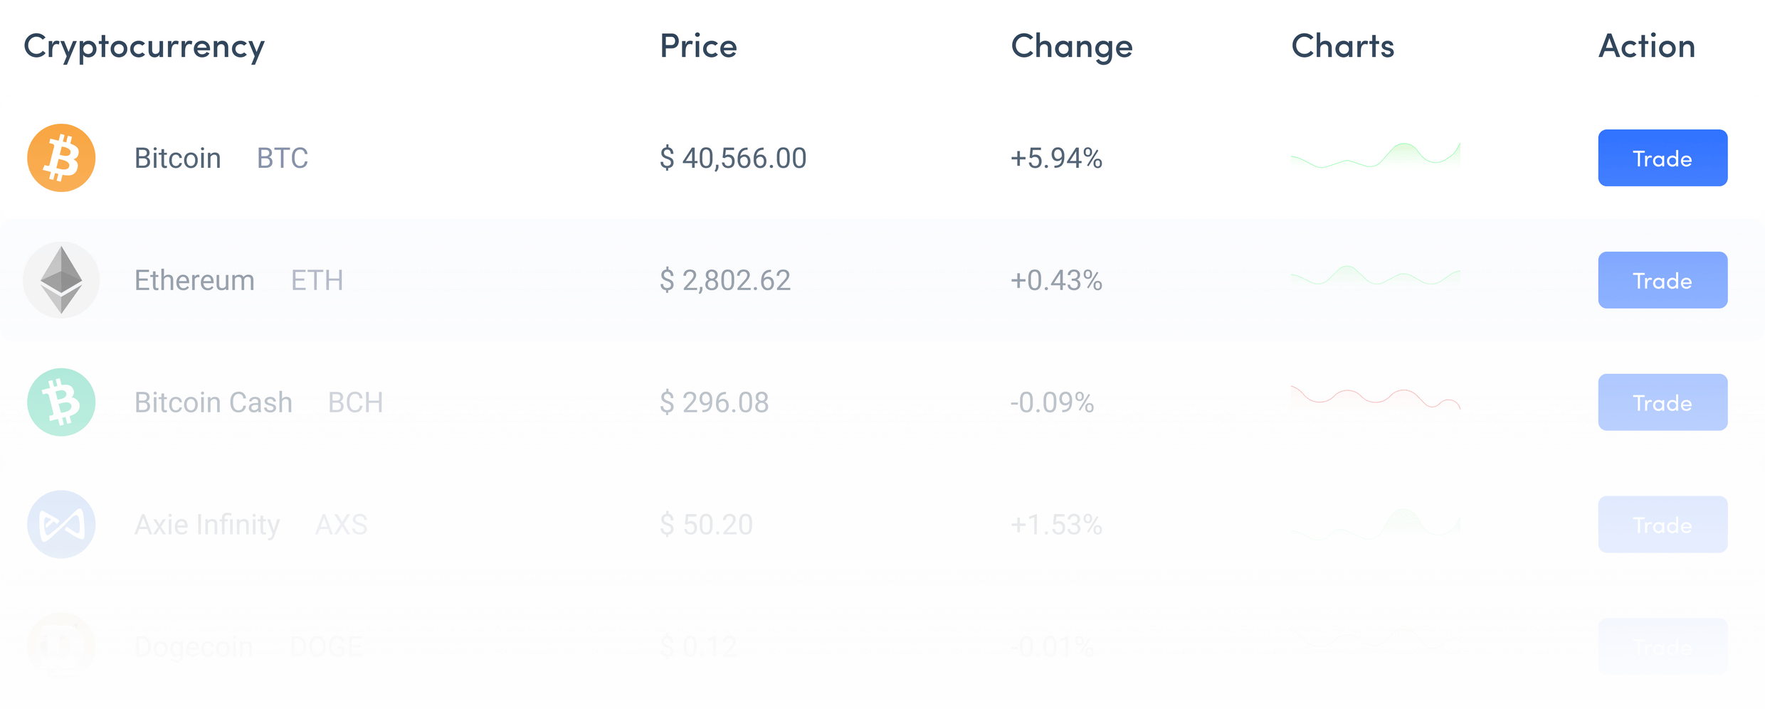This screenshot has height=716, width=1765.
Task: Click the orange Bitcoin logo icon
Action: [61, 158]
